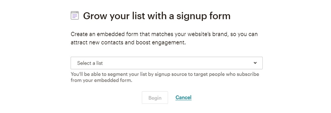This screenshot has width=331, height=113.
Task: Click the dropdown chevron arrow icon
Action: coord(255,63)
